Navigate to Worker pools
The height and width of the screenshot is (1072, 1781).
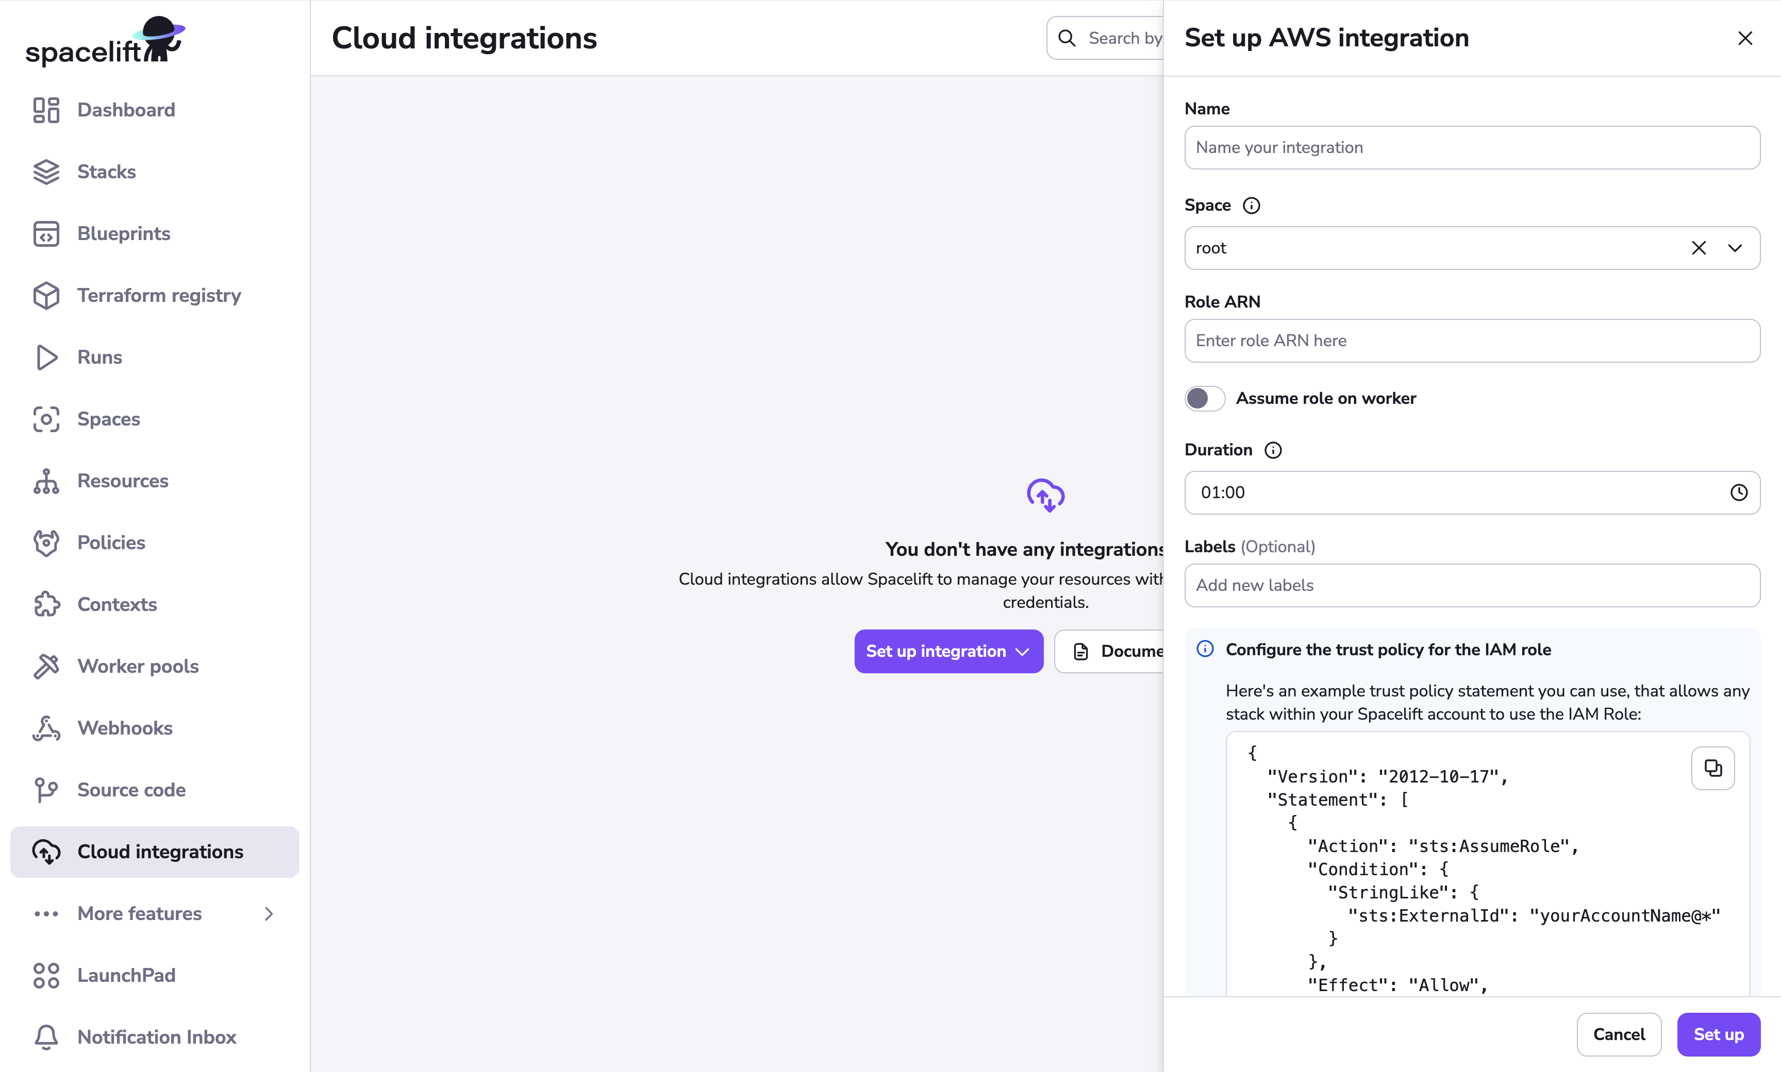[x=137, y=666]
